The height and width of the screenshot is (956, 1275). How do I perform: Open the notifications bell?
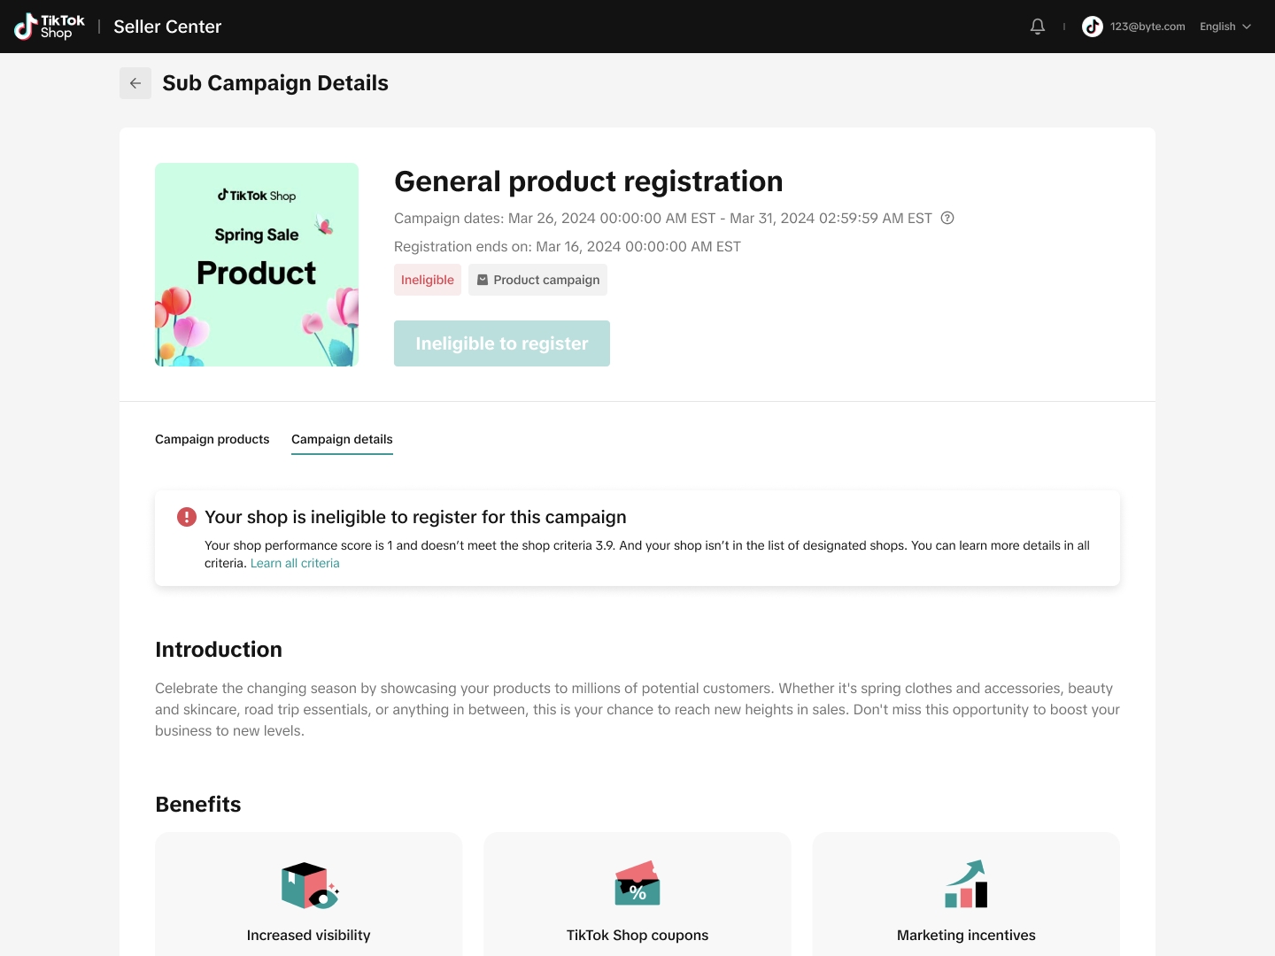pos(1038,27)
